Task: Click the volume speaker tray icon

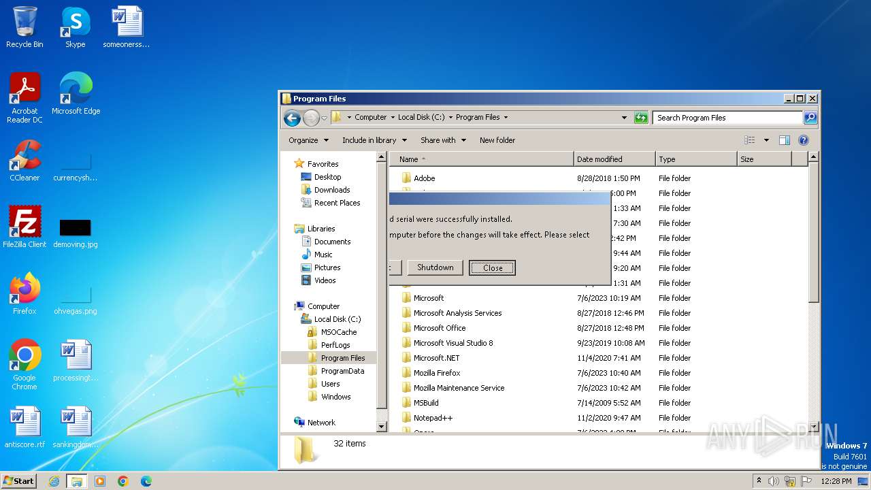Action: pos(774,481)
